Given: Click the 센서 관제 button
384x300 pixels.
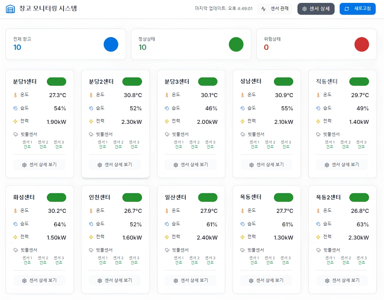Looking at the screenshot, I should 275,9.
